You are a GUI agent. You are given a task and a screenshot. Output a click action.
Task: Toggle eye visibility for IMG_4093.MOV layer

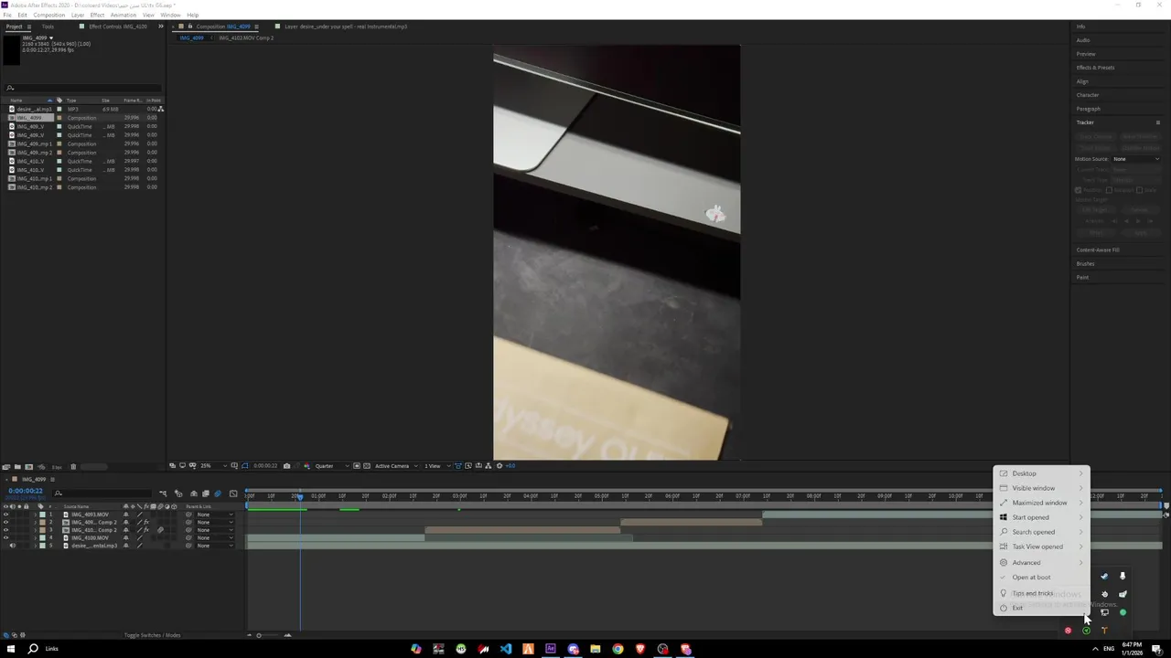tap(5, 515)
